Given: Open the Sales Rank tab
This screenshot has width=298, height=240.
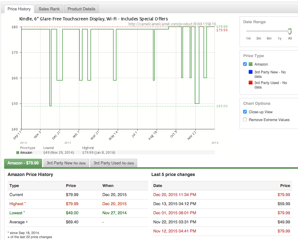Looking at the screenshot, I should 49,9.
